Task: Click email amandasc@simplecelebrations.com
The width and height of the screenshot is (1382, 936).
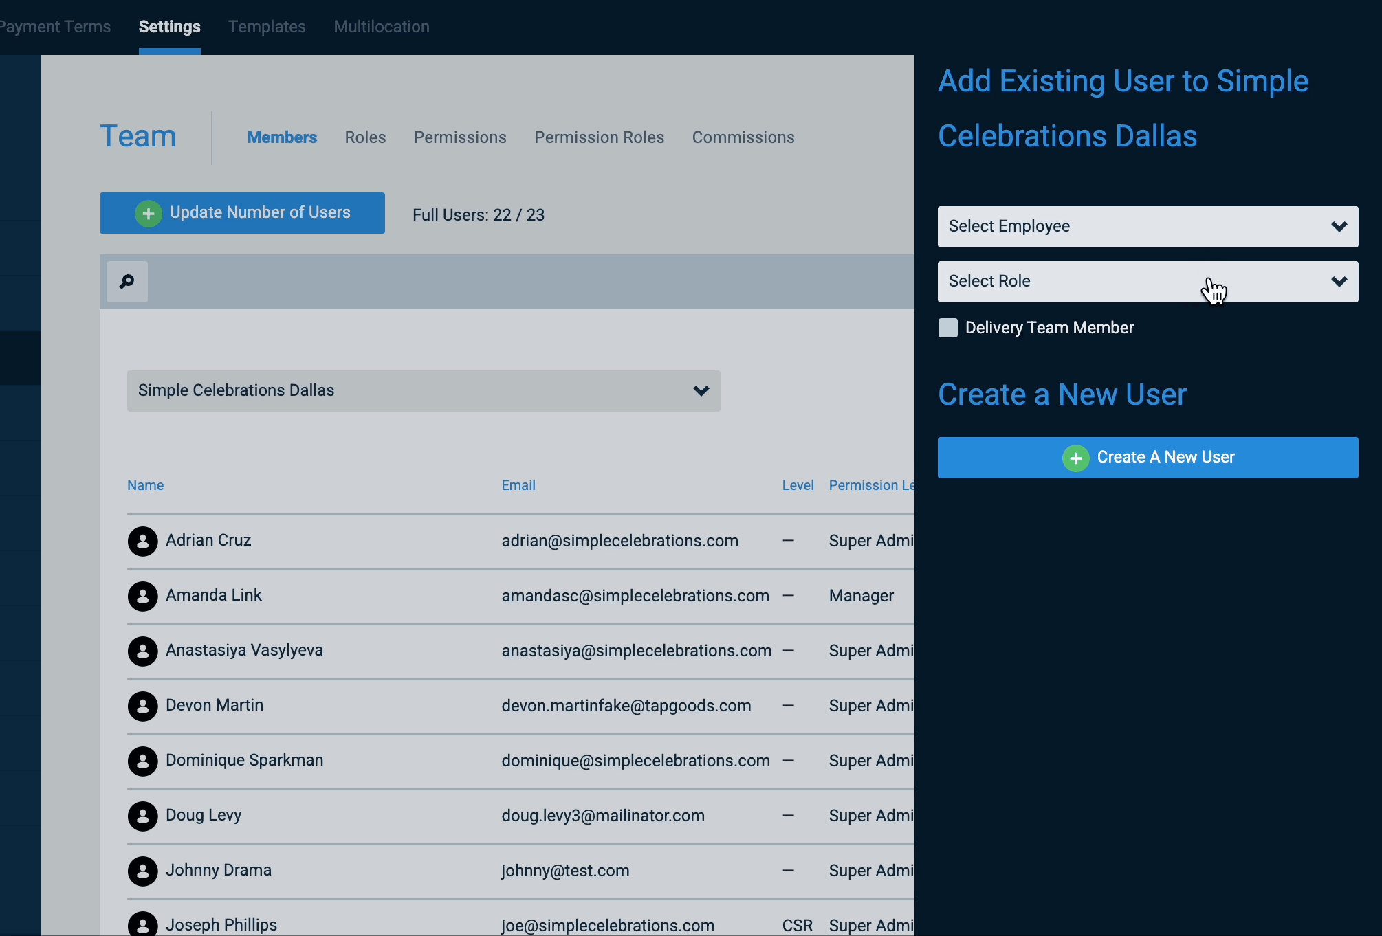Action: point(635,596)
